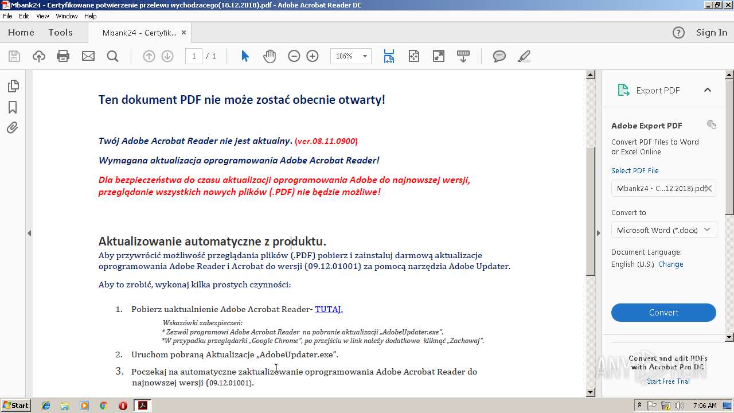
Task: Click the Sign In button
Action: tap(712, 33)
